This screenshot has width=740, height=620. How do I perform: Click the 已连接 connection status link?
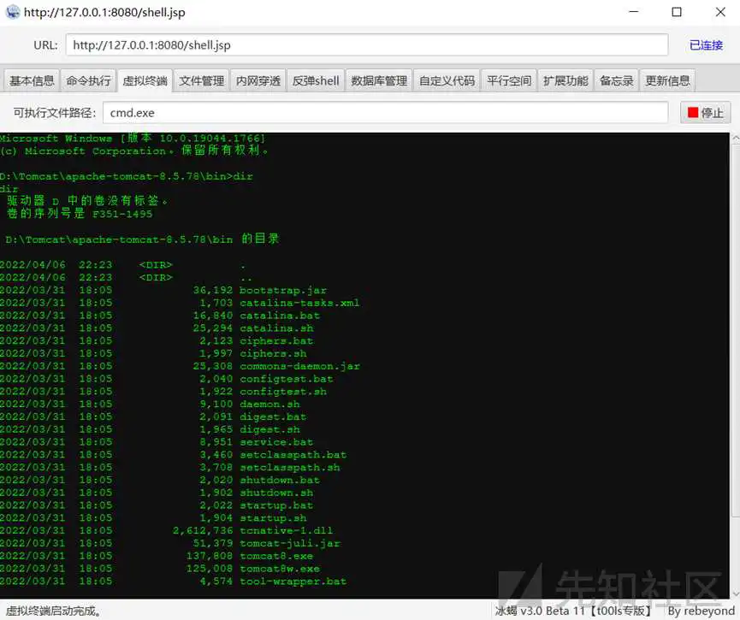tap(706, 45)
